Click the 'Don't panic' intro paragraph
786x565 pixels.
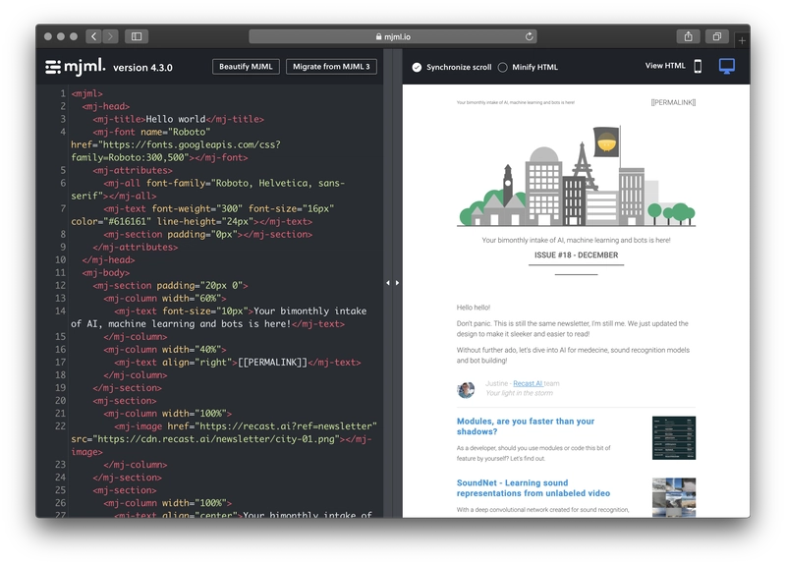coord(573,329)
